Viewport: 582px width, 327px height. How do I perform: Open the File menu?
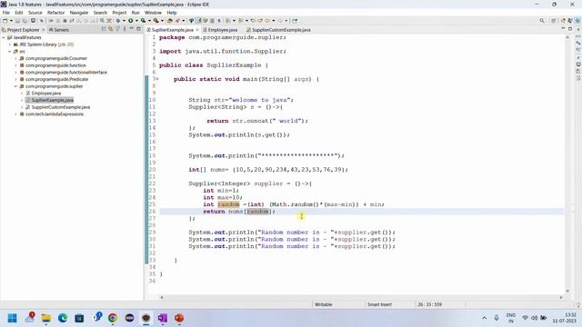[x=6, y=13]
